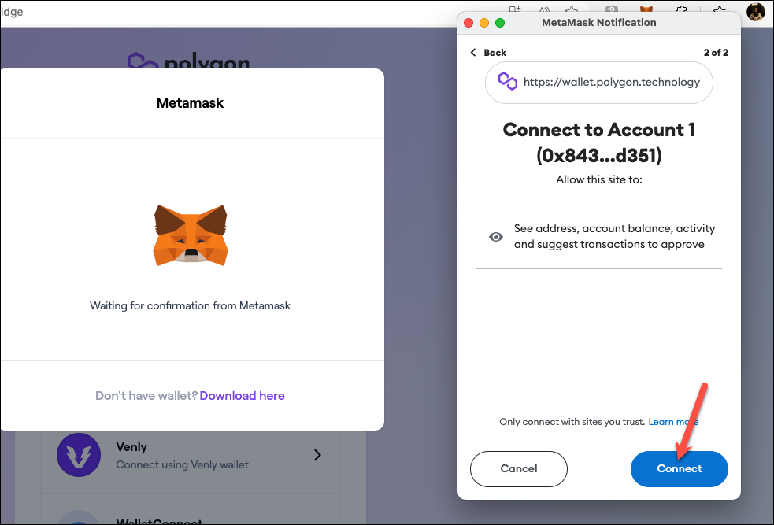Minimize the MetaMask Notification window
Screen dimensions: 774x525
[484, 23]
